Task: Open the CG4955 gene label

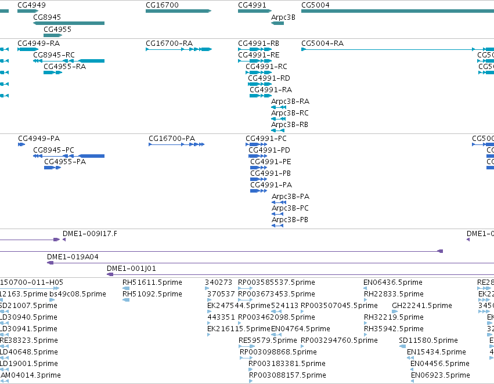Action: pos(57,29)
